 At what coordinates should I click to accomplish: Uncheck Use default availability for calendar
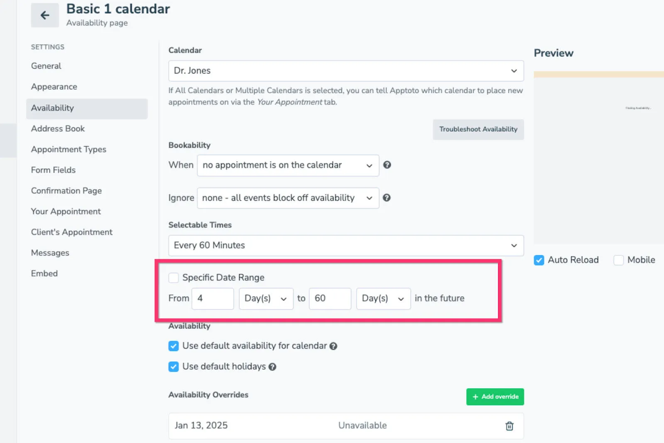click(x=173, y=346)
